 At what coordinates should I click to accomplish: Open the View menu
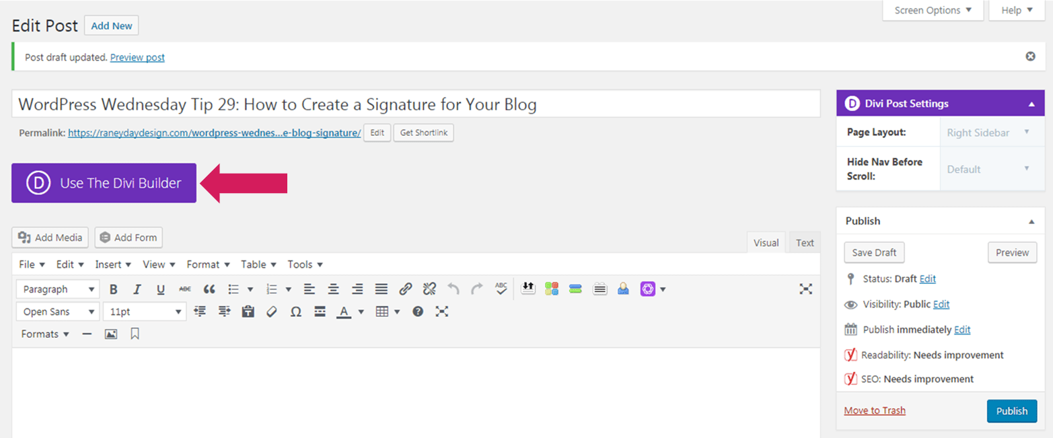159,264
